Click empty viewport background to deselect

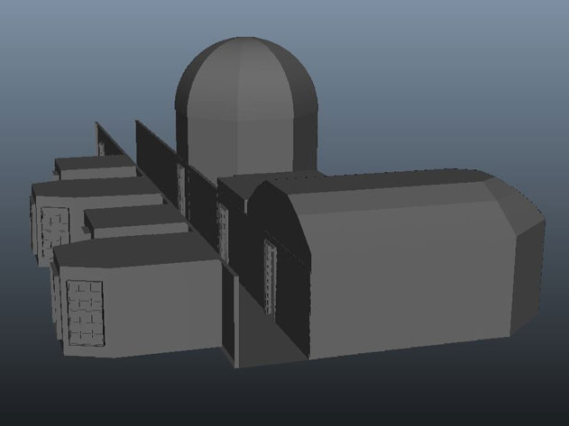click(x=451, y=72)
